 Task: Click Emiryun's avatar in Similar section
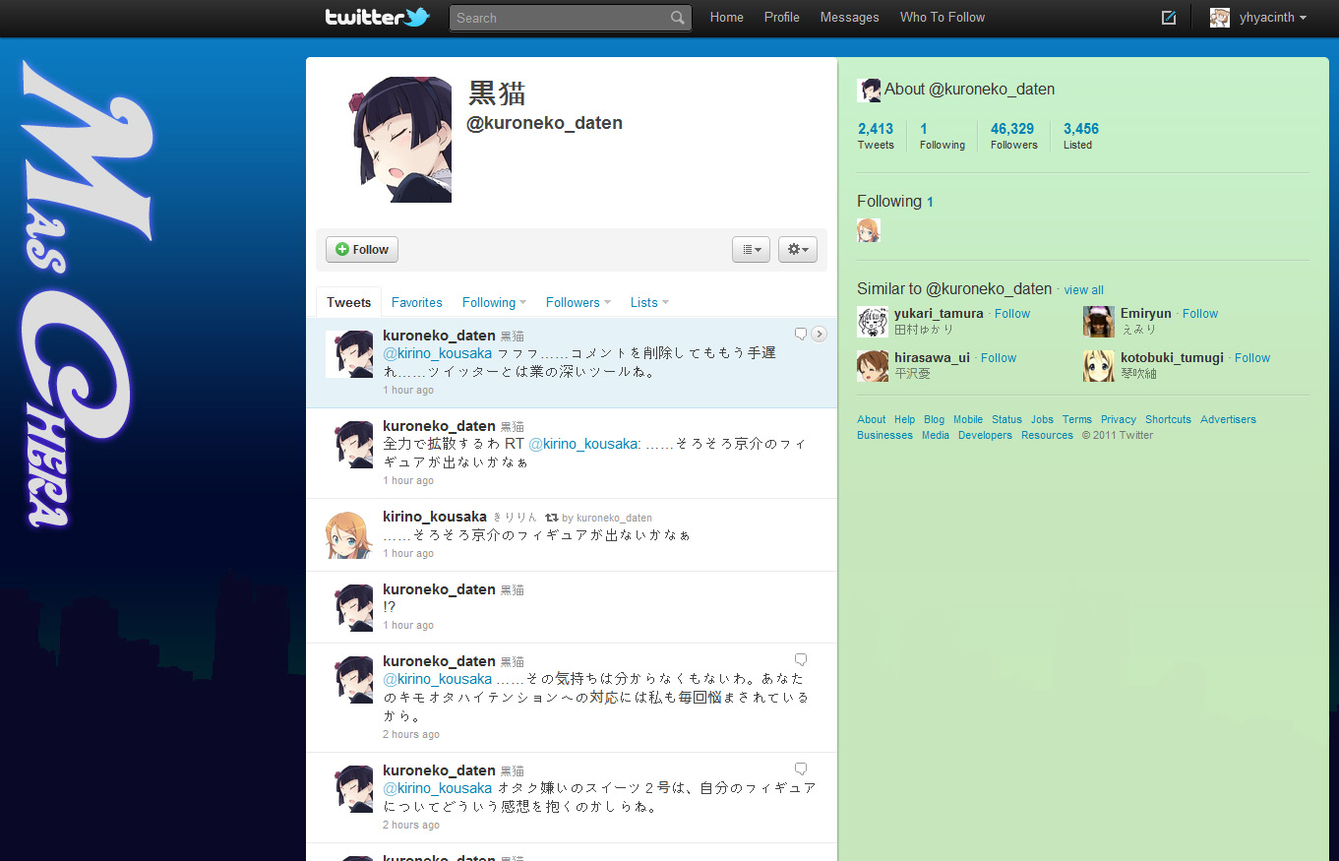click(1099, 322)
